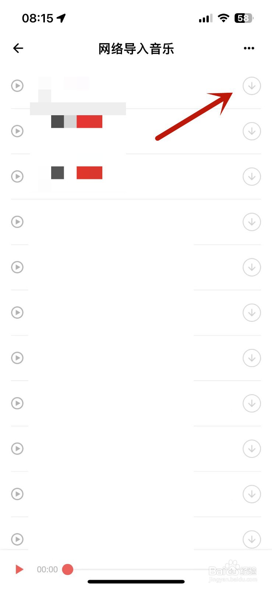Preview-play the second song row
272x589 pixels.
coord(17,131)
